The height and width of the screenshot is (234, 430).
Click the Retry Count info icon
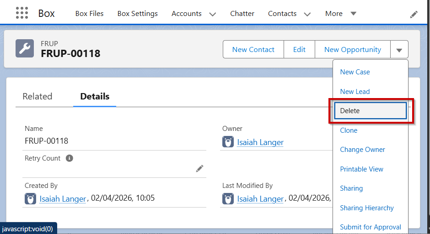coord(70,158)
